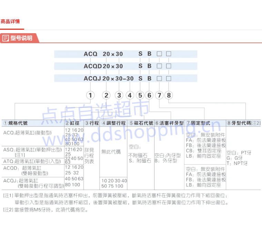This screenshot has height=243, width=262.
Task: Click the ACQJ 20×30-30 model code text
Action: click(109, 78)
